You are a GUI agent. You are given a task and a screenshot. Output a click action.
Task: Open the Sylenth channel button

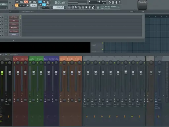(14, 35)
